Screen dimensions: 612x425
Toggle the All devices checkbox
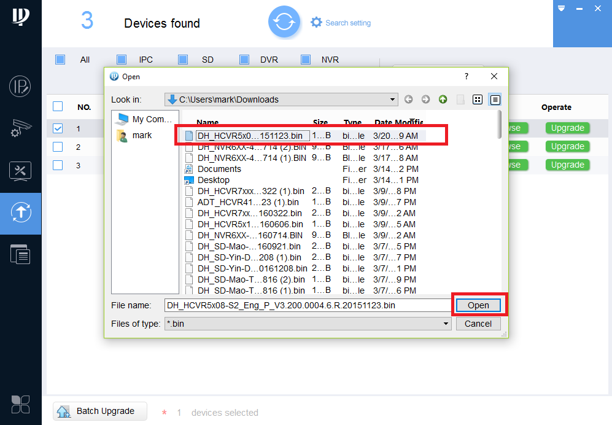coord(60,60)
